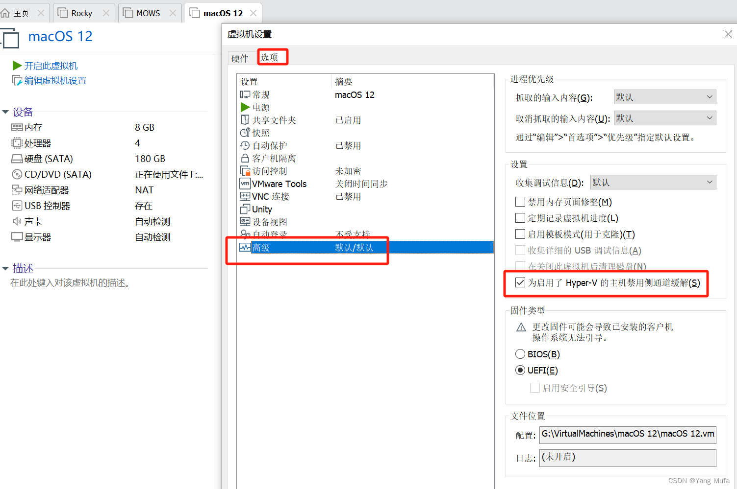The width and height of the screenshot is (737, 489).
Task: Enable 禁用内存页面修整(M) checkbox
Action: [x=520, y=202]
